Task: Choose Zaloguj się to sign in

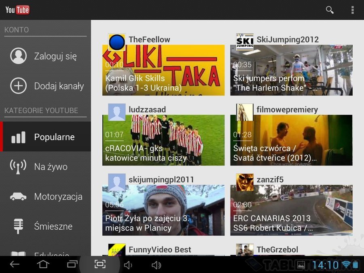Action: click(x=45, y=56)
